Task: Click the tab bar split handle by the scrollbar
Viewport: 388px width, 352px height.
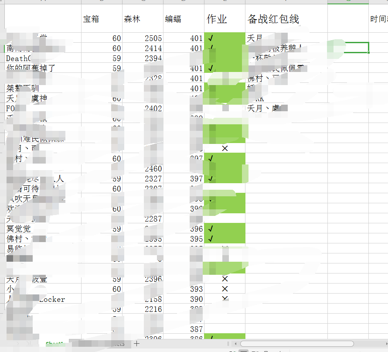Action: pos(228,344)
